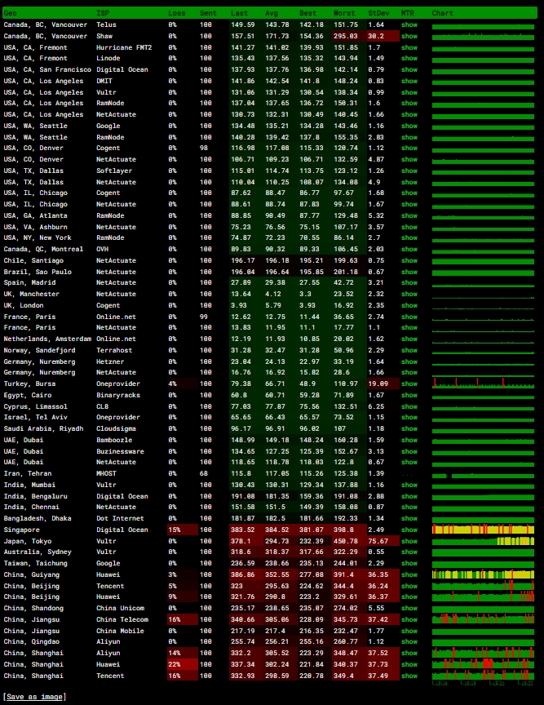Click the StDev column header
Viewport: 544px width, 705px height.
[x=378, y=13]
